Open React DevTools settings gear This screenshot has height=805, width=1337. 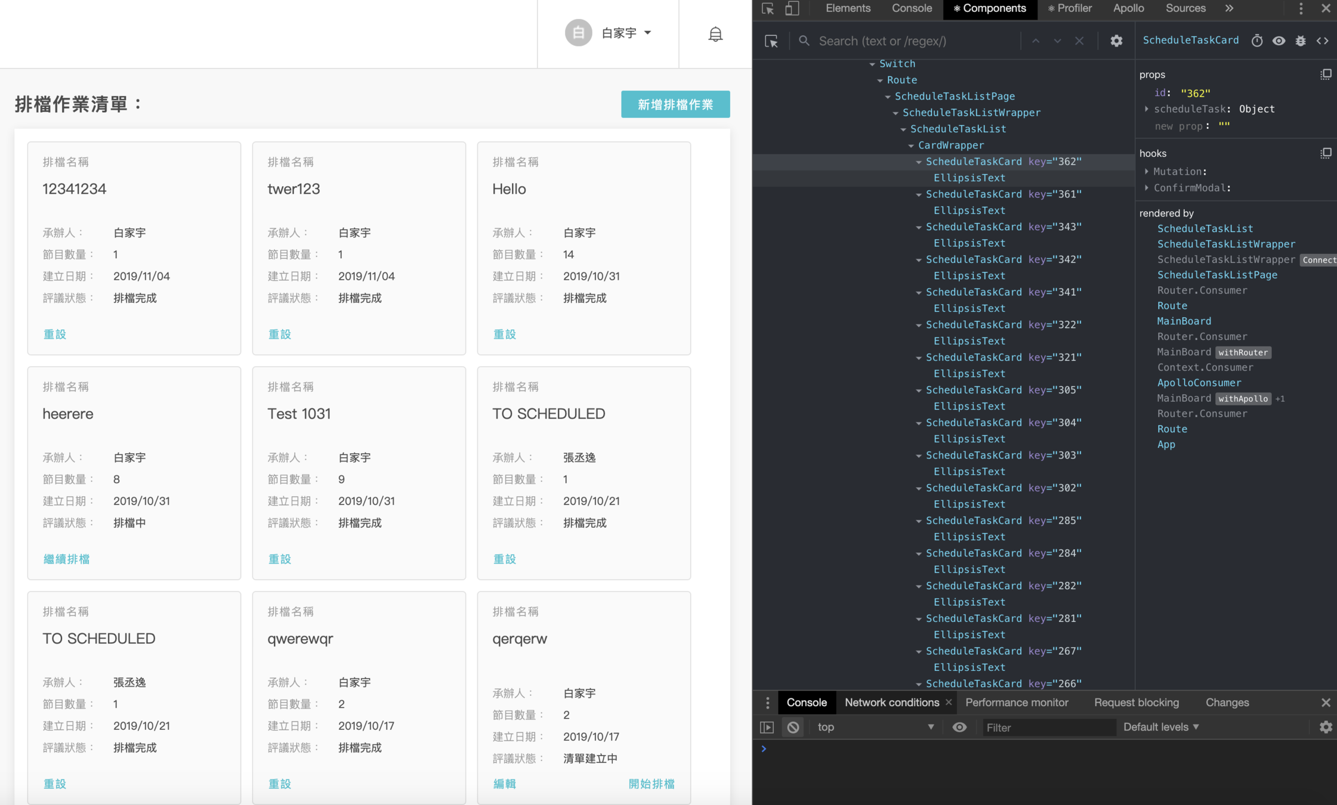coord(1116,41)
